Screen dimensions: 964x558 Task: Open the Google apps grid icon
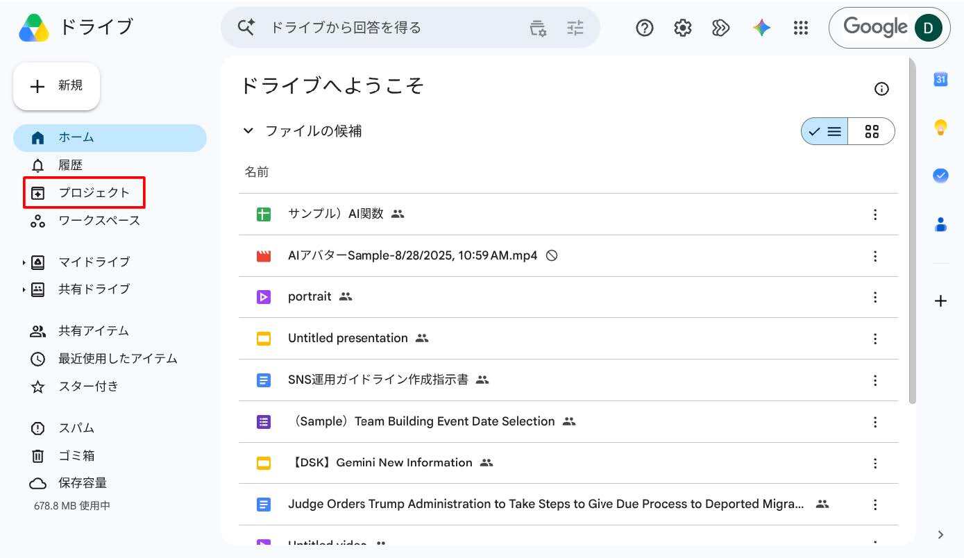tap(801, 28)
